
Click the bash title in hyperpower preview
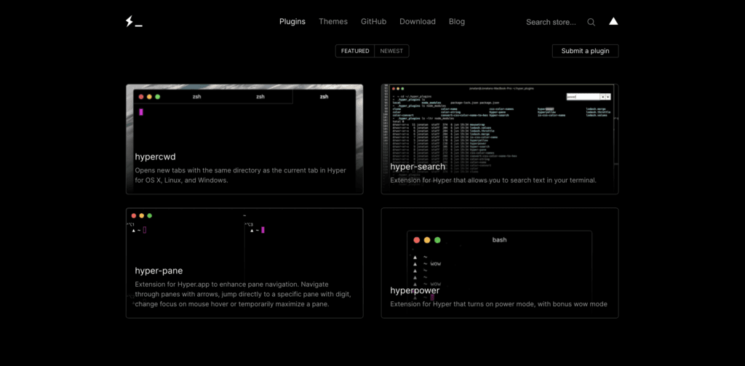(x=499, y=240)
